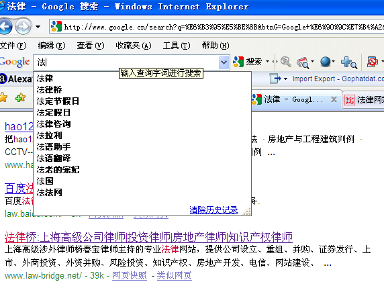
Task: Grab the suggestion list resize grip corner
Action: pyautogui.click(x=247, y=211)
